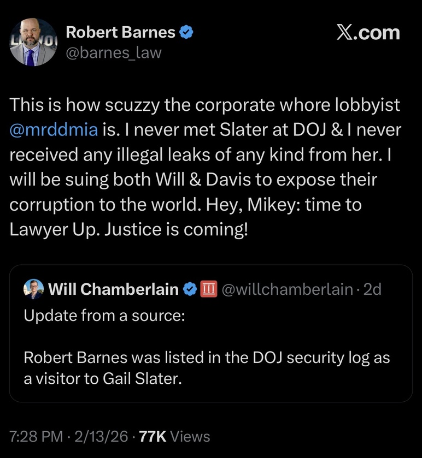
Task: Click the Will Chamberlain name in quote
Action: click(113, 289)
